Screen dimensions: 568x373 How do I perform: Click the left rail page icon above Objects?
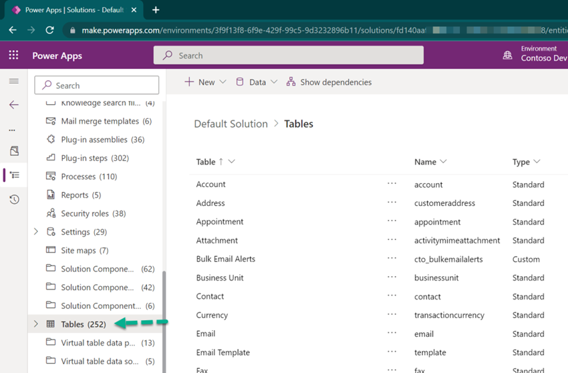click(x=15, y=151)
